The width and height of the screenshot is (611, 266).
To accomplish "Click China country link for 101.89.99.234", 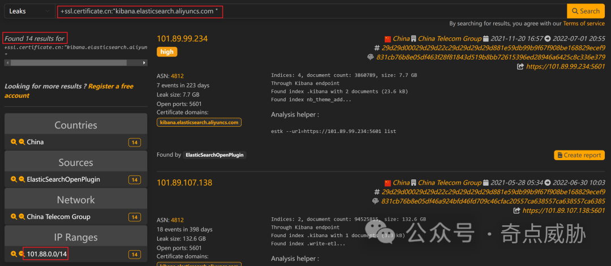I will [x=401, y=38].
